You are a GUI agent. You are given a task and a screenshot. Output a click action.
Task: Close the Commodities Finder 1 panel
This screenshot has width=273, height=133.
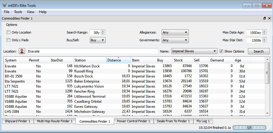point(269,18)
